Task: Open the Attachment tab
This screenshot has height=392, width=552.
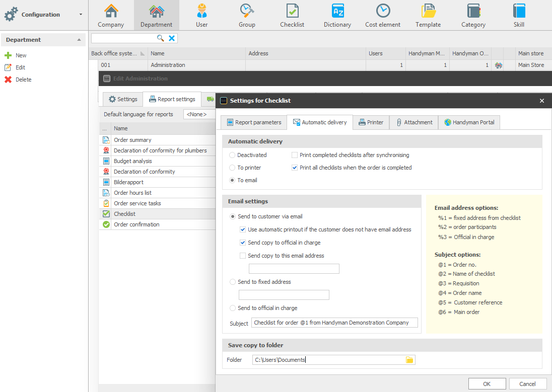Action: click(x=414, y=122)
